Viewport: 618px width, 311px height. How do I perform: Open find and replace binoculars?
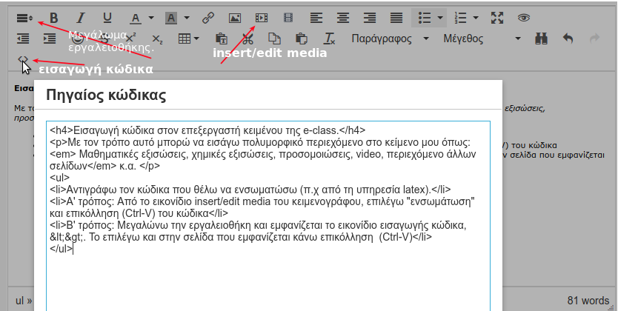[x=541, y=39]
